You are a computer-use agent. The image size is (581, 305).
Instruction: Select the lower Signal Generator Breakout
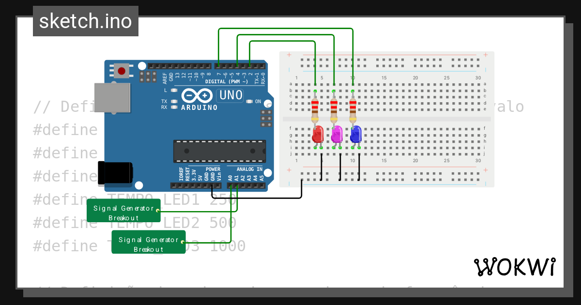point(149,242)
